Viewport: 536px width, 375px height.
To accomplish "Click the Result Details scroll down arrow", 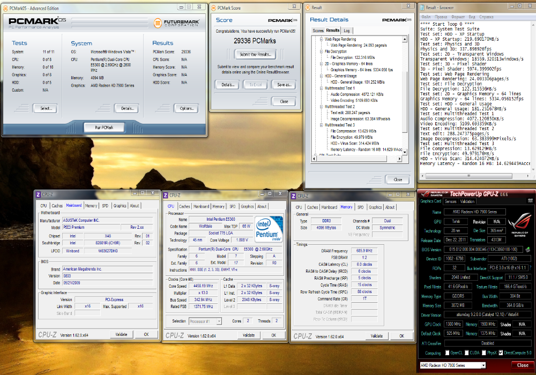I will click(x=405, y=152).
